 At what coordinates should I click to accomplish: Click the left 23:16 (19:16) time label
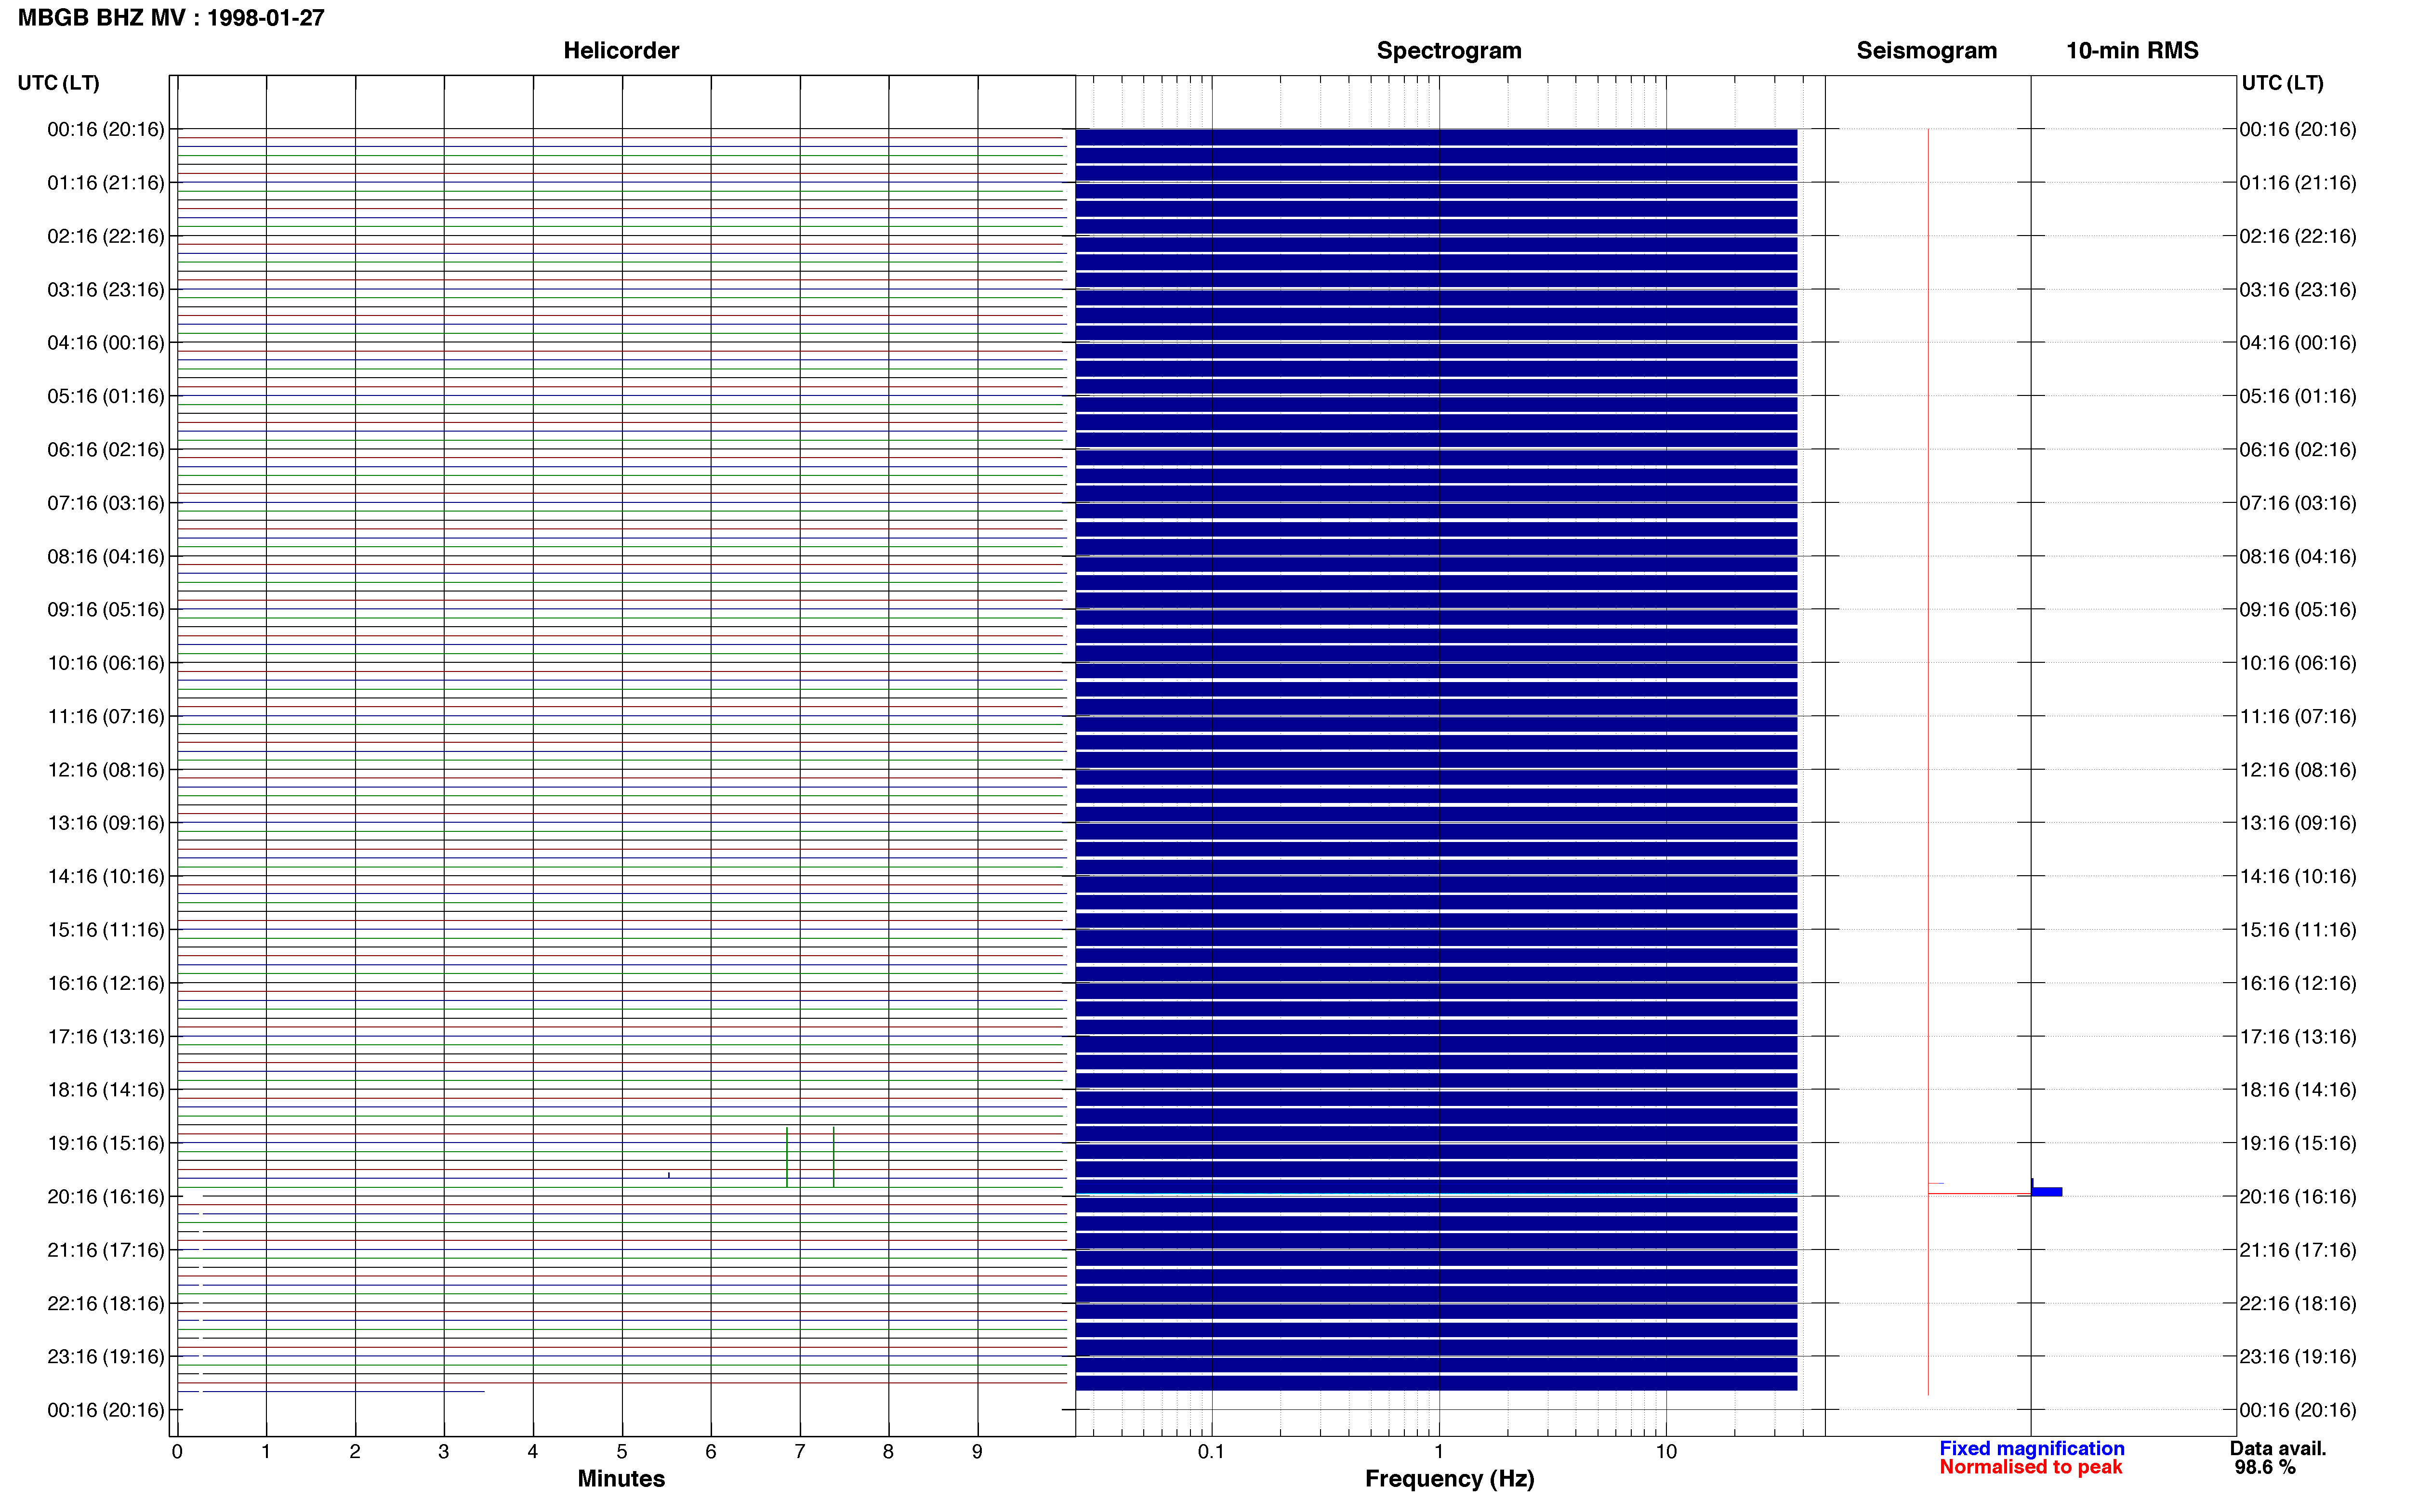coord(106,1356)
